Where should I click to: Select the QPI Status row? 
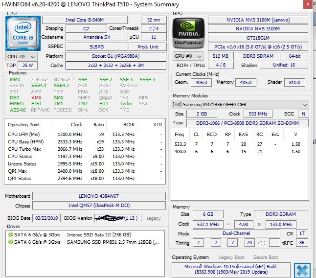tap(85, 179)
